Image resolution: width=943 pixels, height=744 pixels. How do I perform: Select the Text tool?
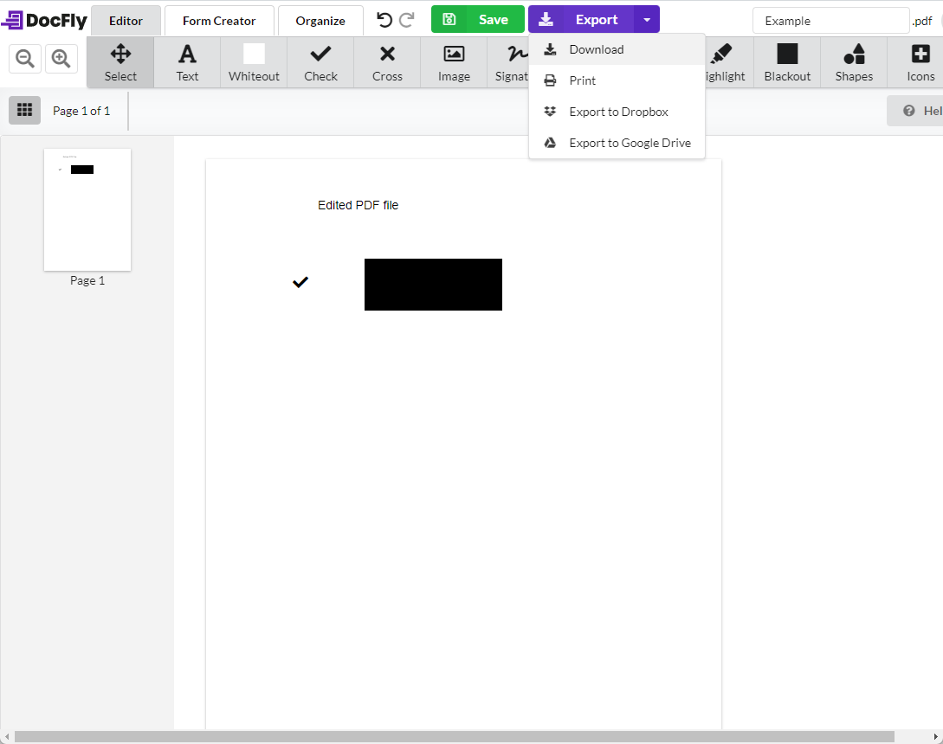(187, 61)
